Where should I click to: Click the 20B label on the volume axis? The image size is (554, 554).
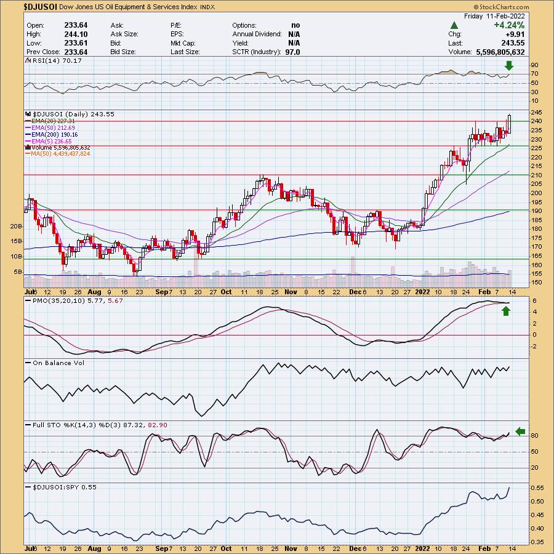point(16,226)
